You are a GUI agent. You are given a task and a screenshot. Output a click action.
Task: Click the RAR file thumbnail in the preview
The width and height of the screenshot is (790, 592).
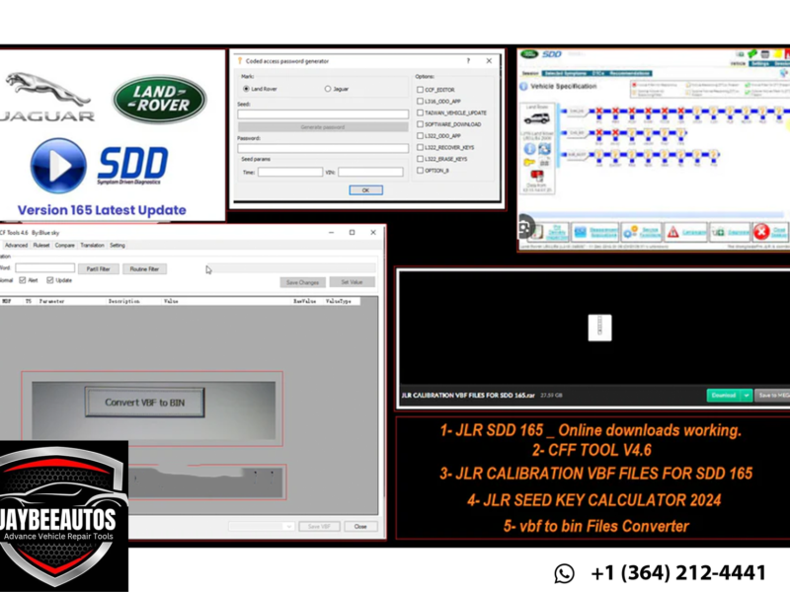pyautogui.click(x=598, y=328)
